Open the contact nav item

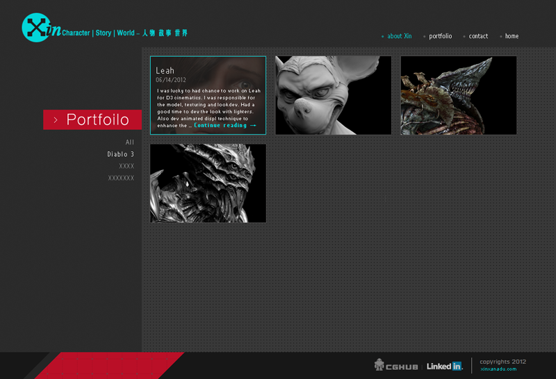[x=478, y=36]
